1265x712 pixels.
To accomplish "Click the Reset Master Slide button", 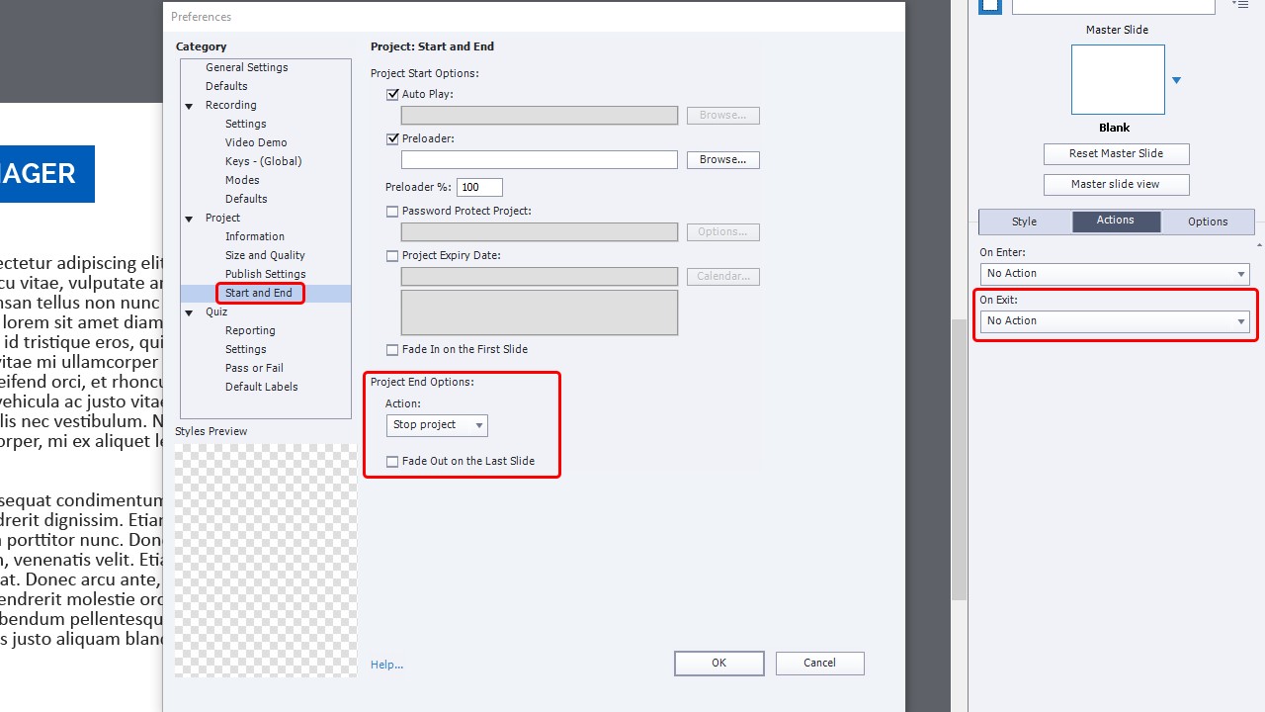I will point(1116,153).
